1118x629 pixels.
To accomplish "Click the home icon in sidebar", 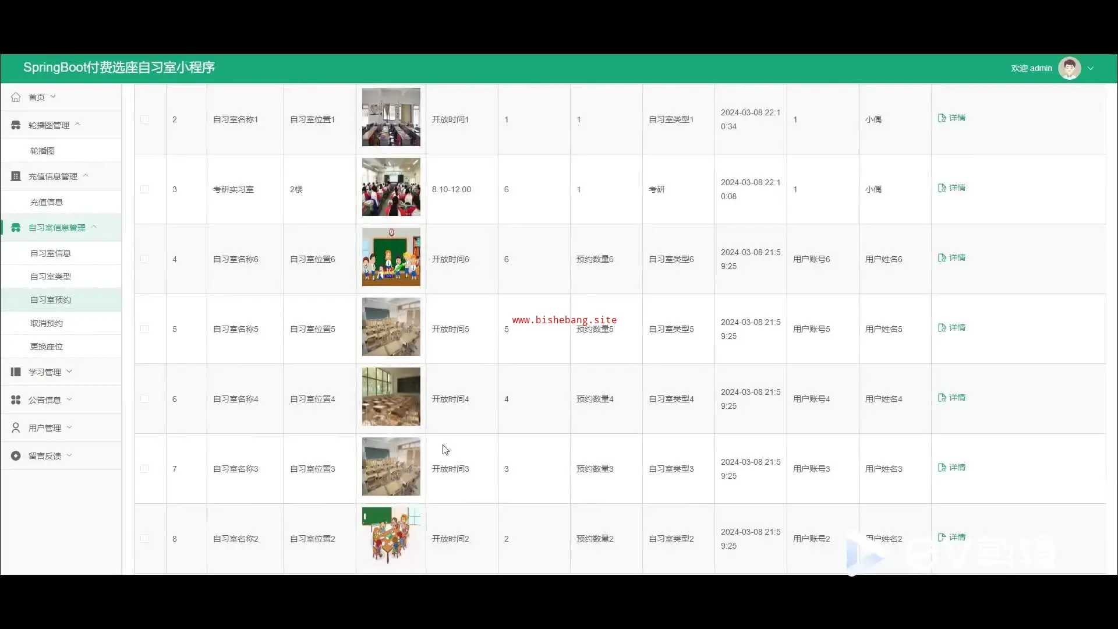I will pos(16,97).
